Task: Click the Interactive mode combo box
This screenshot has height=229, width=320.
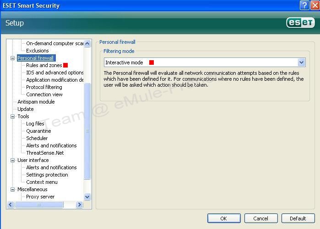Action: click(x=205, y=62)
